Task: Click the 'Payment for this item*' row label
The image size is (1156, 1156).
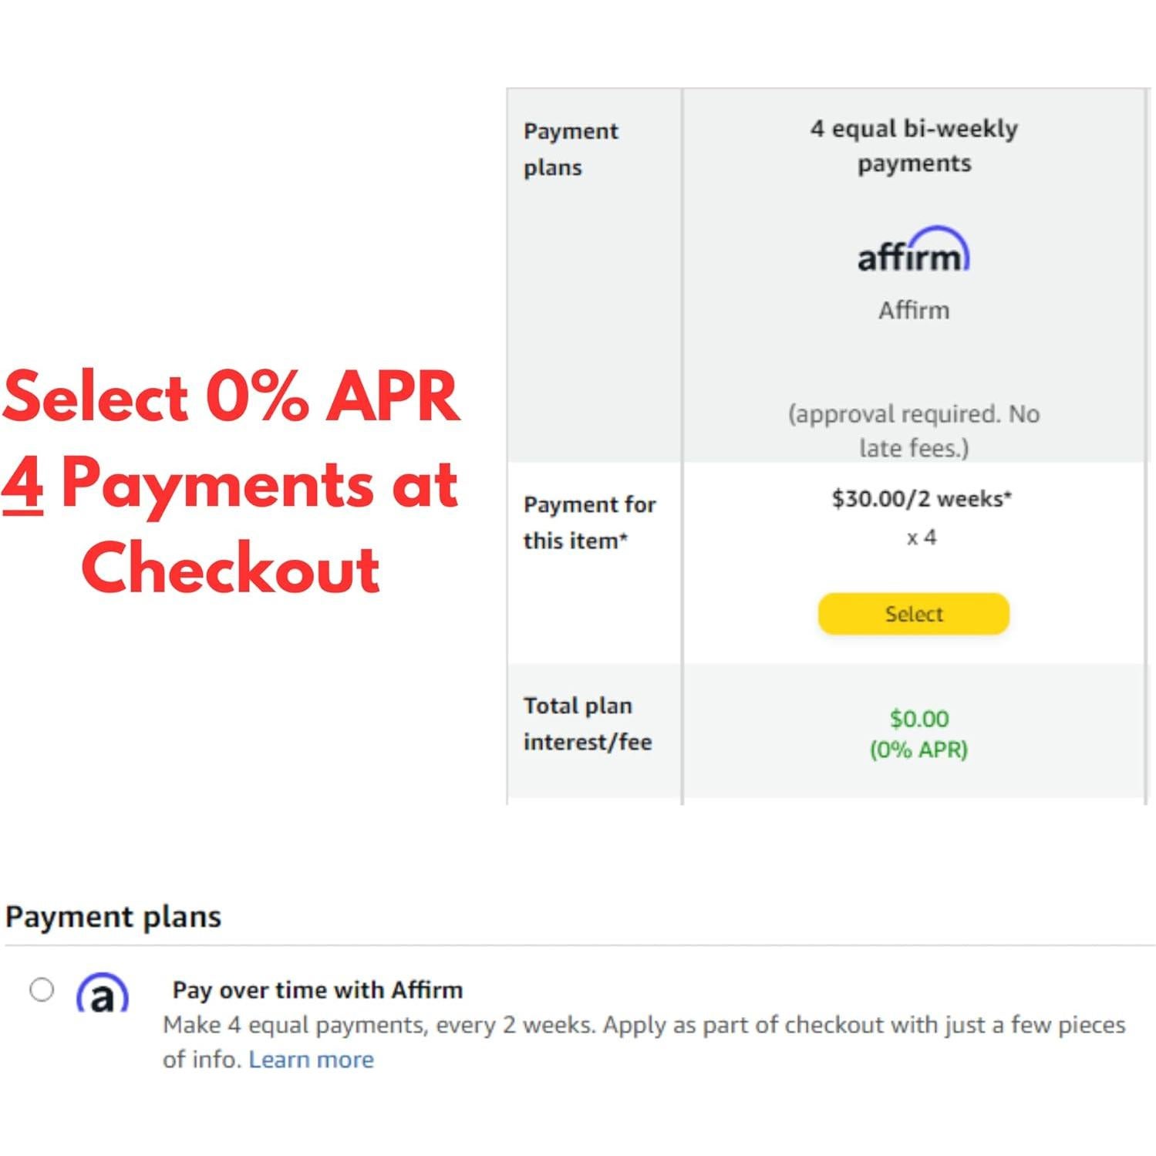Action: pos(589,522)
